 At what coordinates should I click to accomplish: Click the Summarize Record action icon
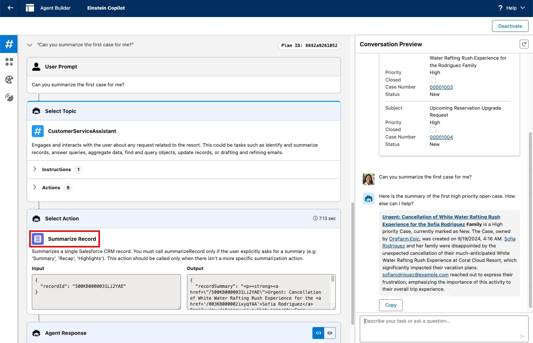point(38,239)
